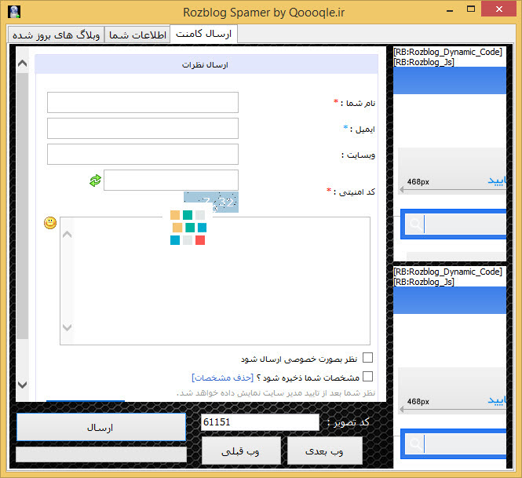The image size is (522, 478).
Task: Click the 'ارسال نظرات' section header
Action: [x=206, y=64]
